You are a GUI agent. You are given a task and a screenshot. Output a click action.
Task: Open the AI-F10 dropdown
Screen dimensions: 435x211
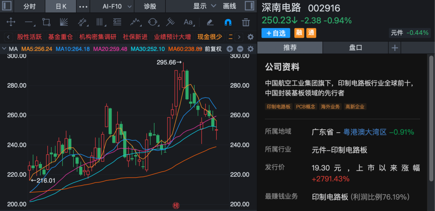(117, 6)
